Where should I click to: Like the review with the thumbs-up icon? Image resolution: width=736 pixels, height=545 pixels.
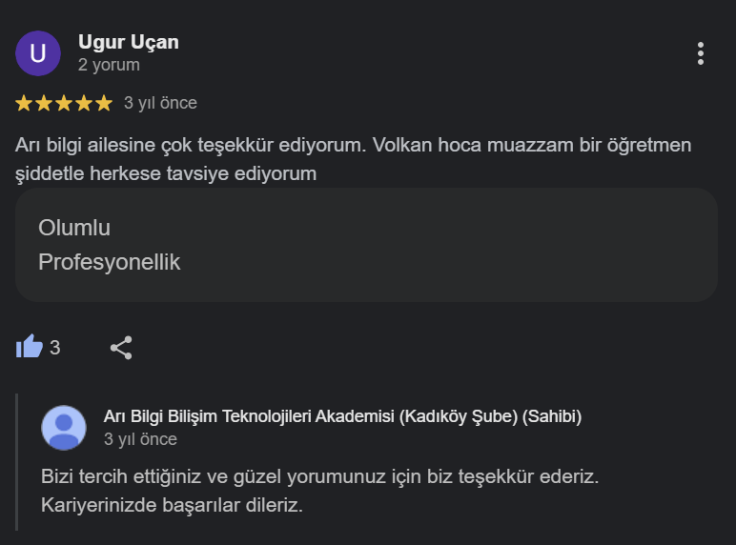point(30,347)
